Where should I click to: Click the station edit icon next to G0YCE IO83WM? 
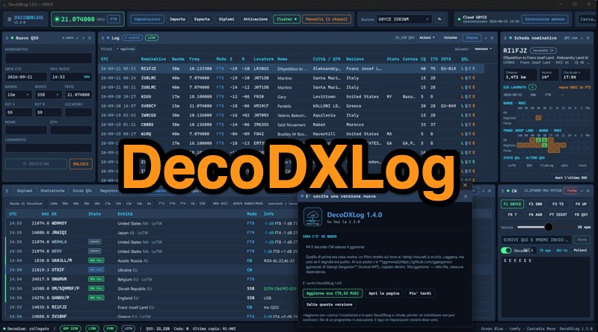click(x=440, y=19)
